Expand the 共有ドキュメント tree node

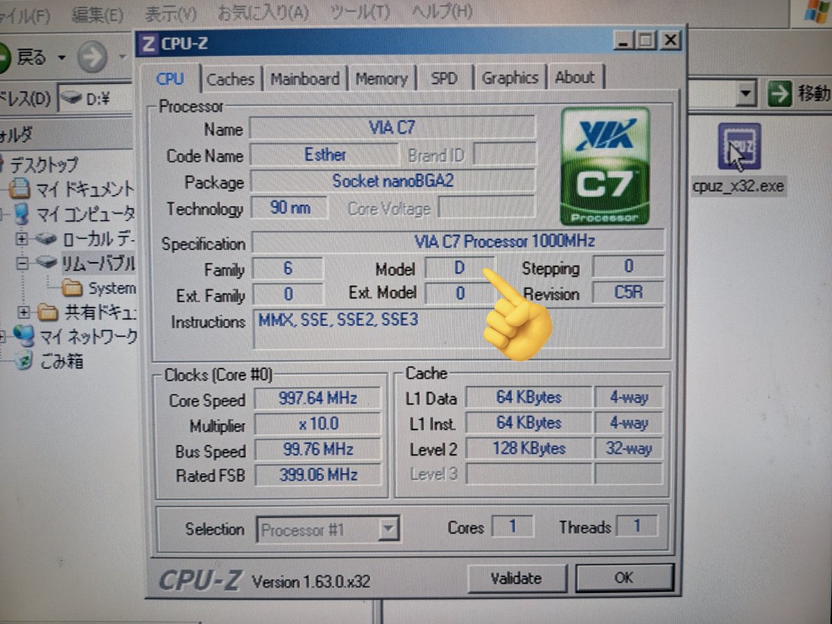[24, 312]
